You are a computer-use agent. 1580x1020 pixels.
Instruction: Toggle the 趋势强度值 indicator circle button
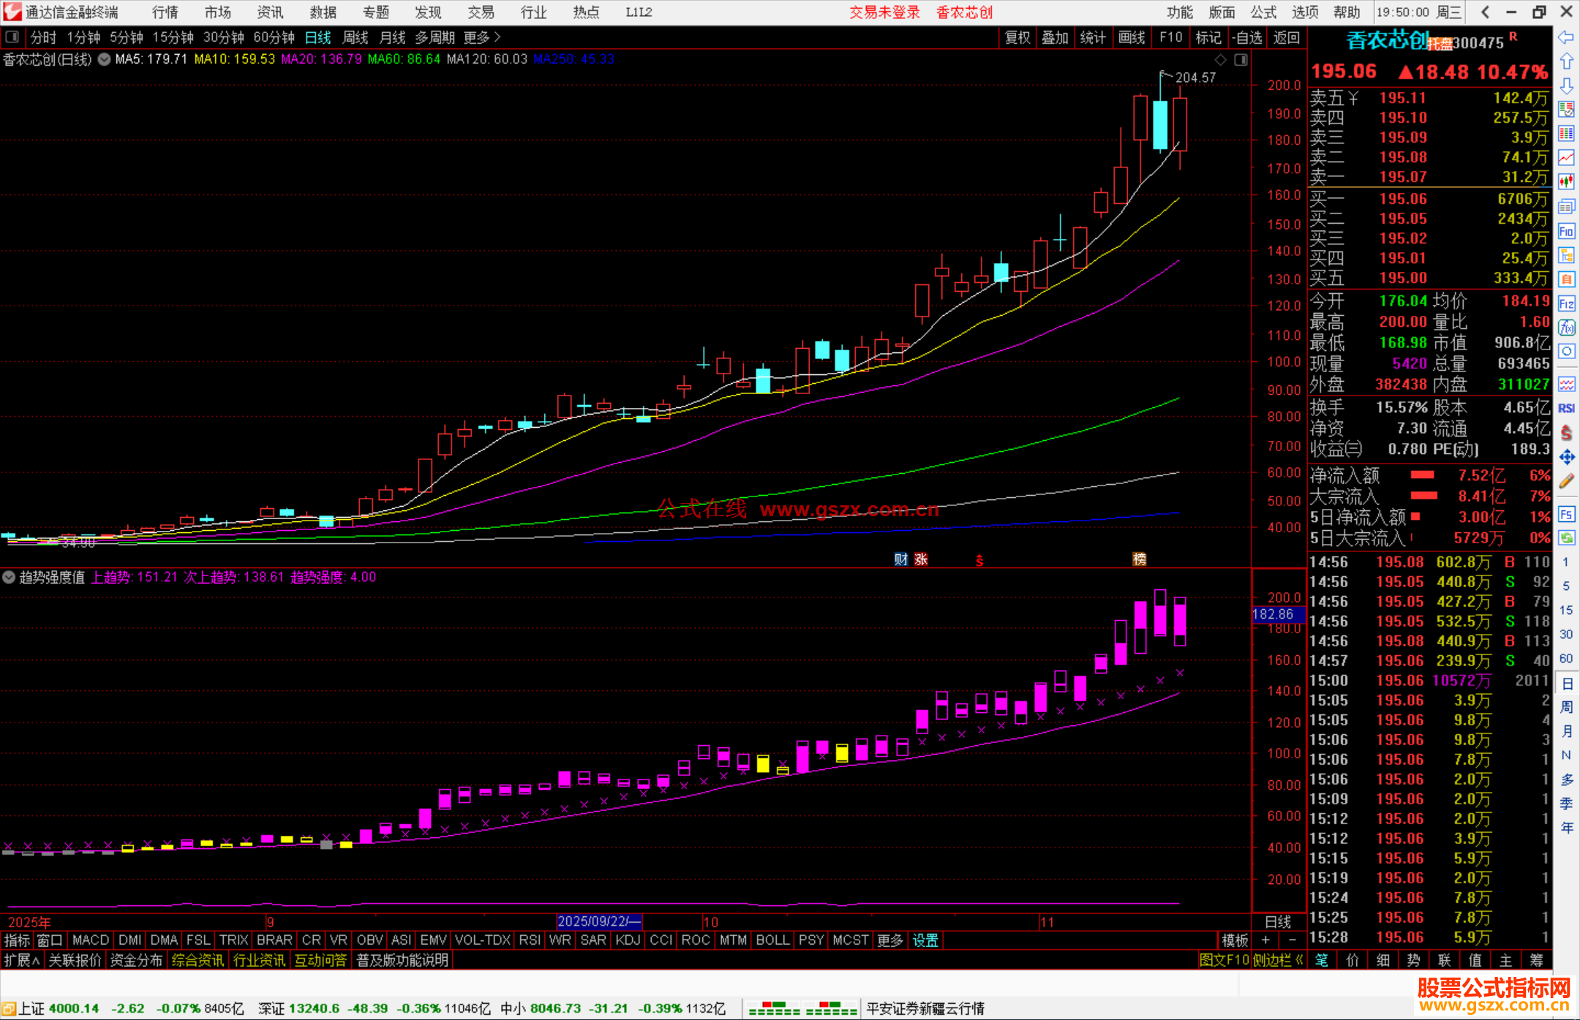point(9,577)
